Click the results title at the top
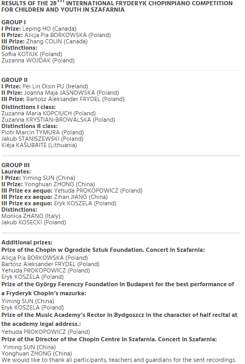The width and height of the screenshot is (245, 364). pos(117,6)
